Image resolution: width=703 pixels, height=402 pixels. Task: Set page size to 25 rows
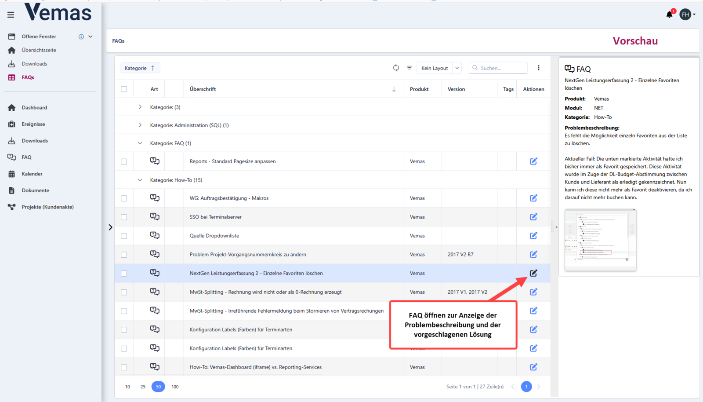[x=143, y=387]
